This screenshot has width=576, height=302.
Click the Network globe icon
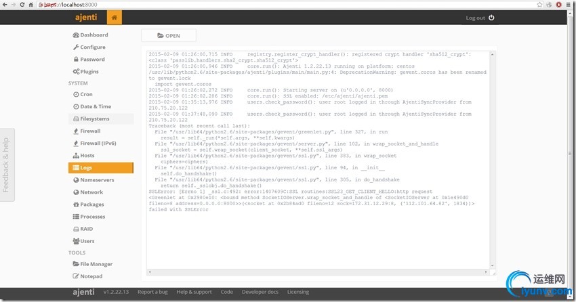coord(76,192)
